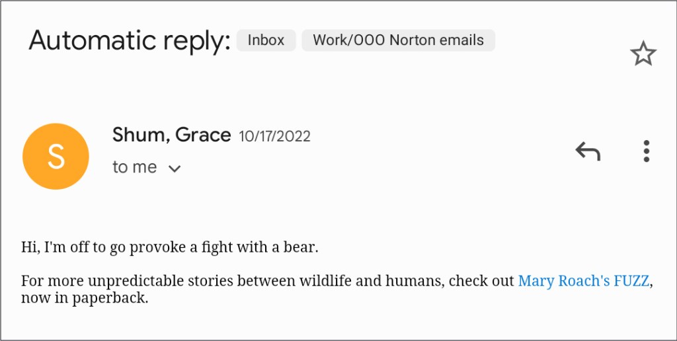The height and width of the screenshot is (341, 677).
Task: Click the 'Automatic reply:' subject heading
Action: click(x=130, y=41)
